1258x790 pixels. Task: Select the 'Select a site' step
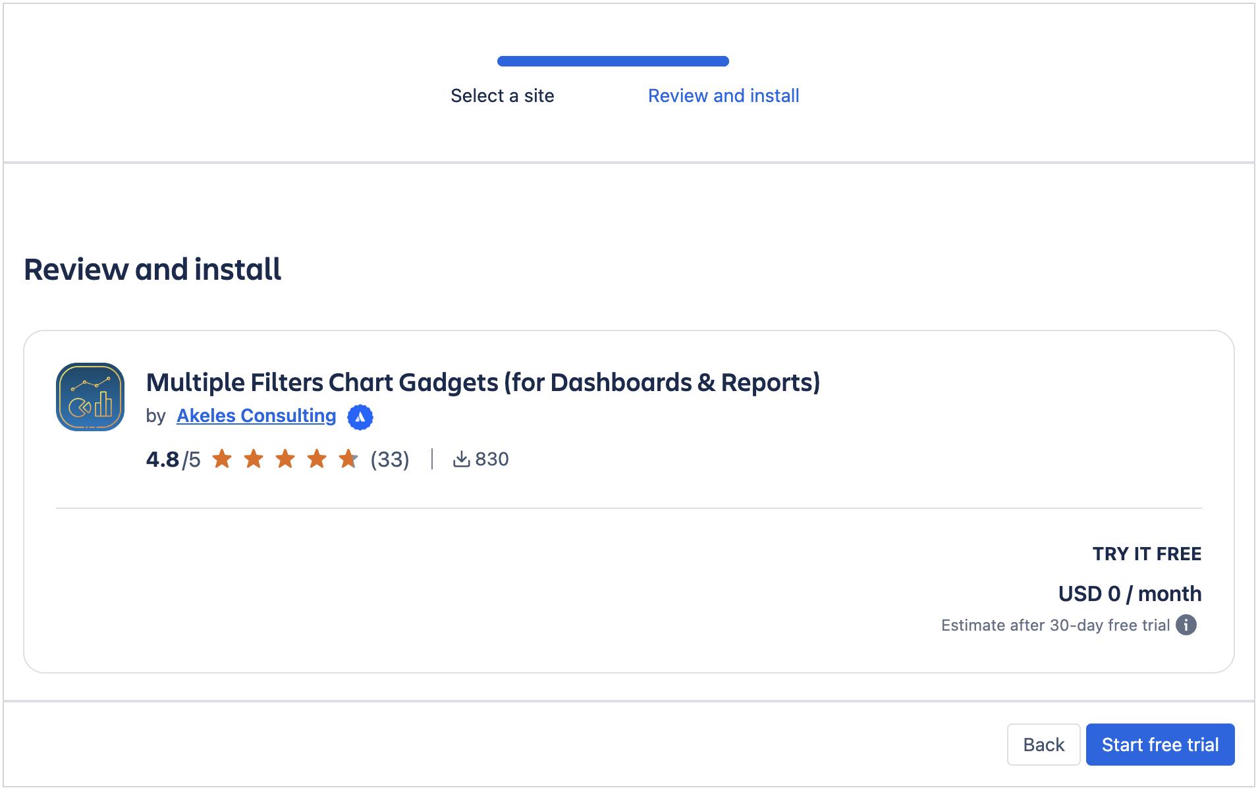click(x=503, y=96)
